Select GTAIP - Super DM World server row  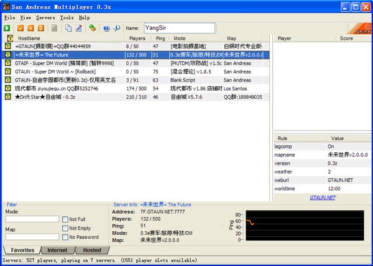click(136, 63)
